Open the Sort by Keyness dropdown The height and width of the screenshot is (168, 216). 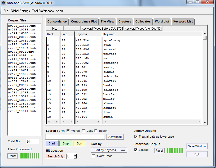point(109,150)
